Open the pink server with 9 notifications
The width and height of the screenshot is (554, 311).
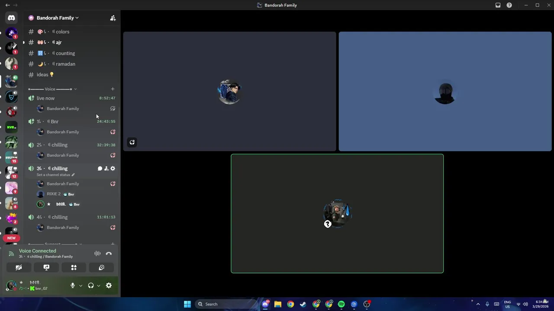(x=11, y=187)
